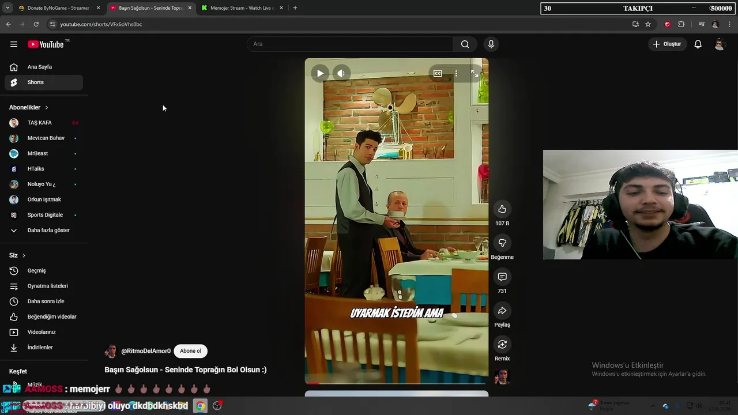Image resolution: width=738 pixels, height=415 pixels.
Task: Click the red recording extension icon
Action: pyautogui.click(x=667, y=24)
